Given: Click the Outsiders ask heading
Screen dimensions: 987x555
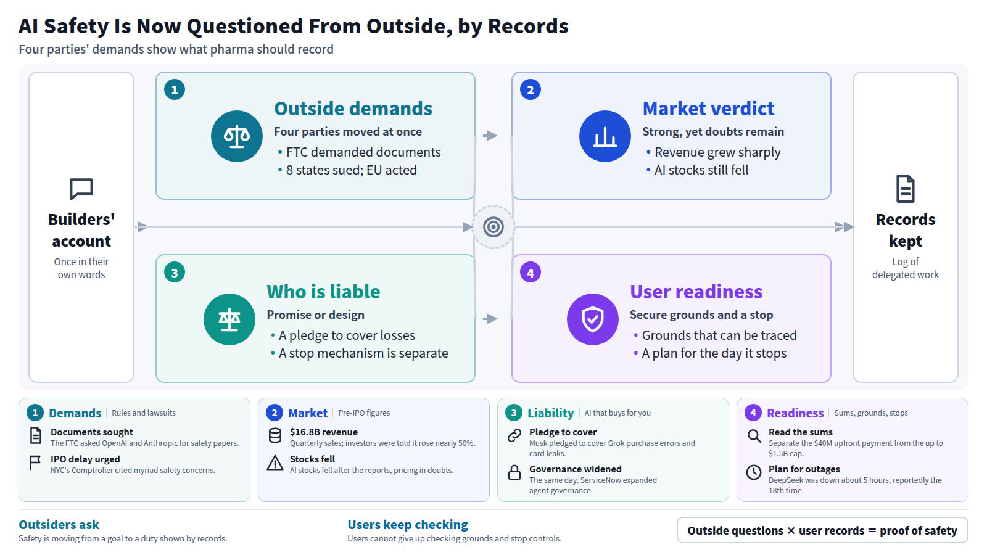Looking at the screenshot, I should click(59, 525).
